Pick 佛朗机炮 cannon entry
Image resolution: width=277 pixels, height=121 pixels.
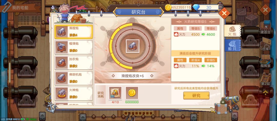[74, 78]
